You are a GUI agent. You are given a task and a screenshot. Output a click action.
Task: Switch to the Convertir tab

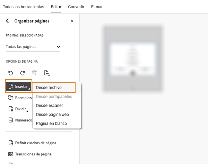pos(76,7)
